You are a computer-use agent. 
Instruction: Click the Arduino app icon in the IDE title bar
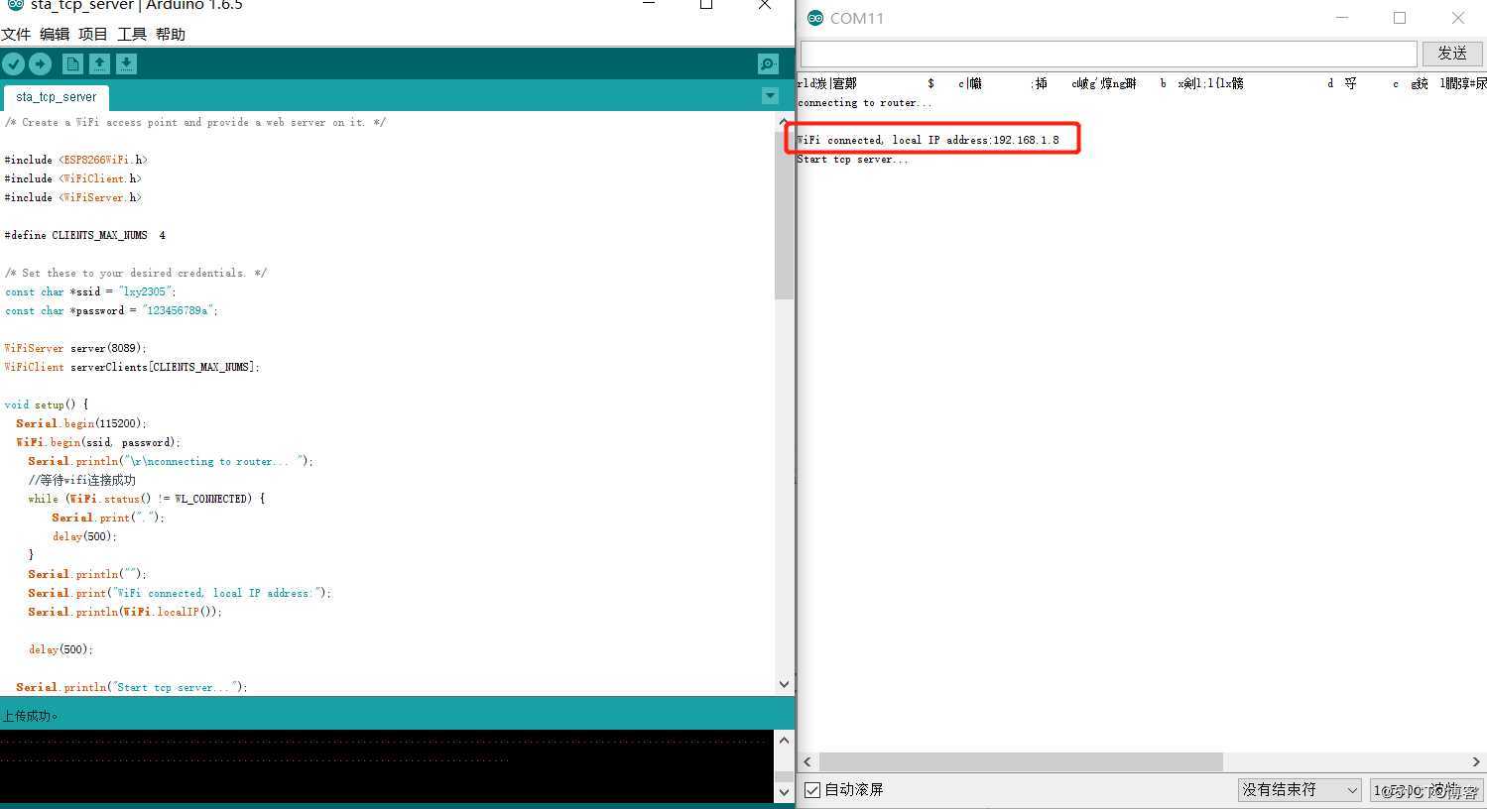click(15, 5)
